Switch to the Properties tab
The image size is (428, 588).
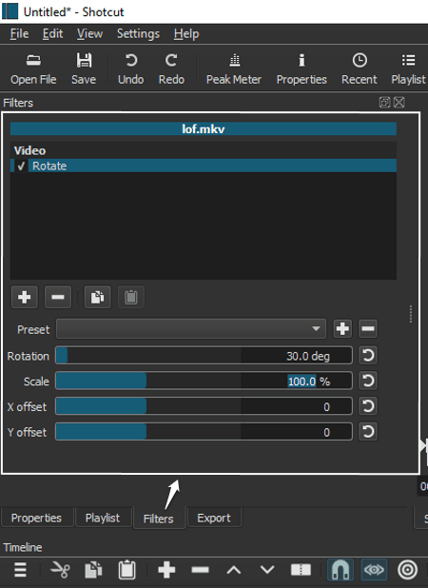point(37,518)
